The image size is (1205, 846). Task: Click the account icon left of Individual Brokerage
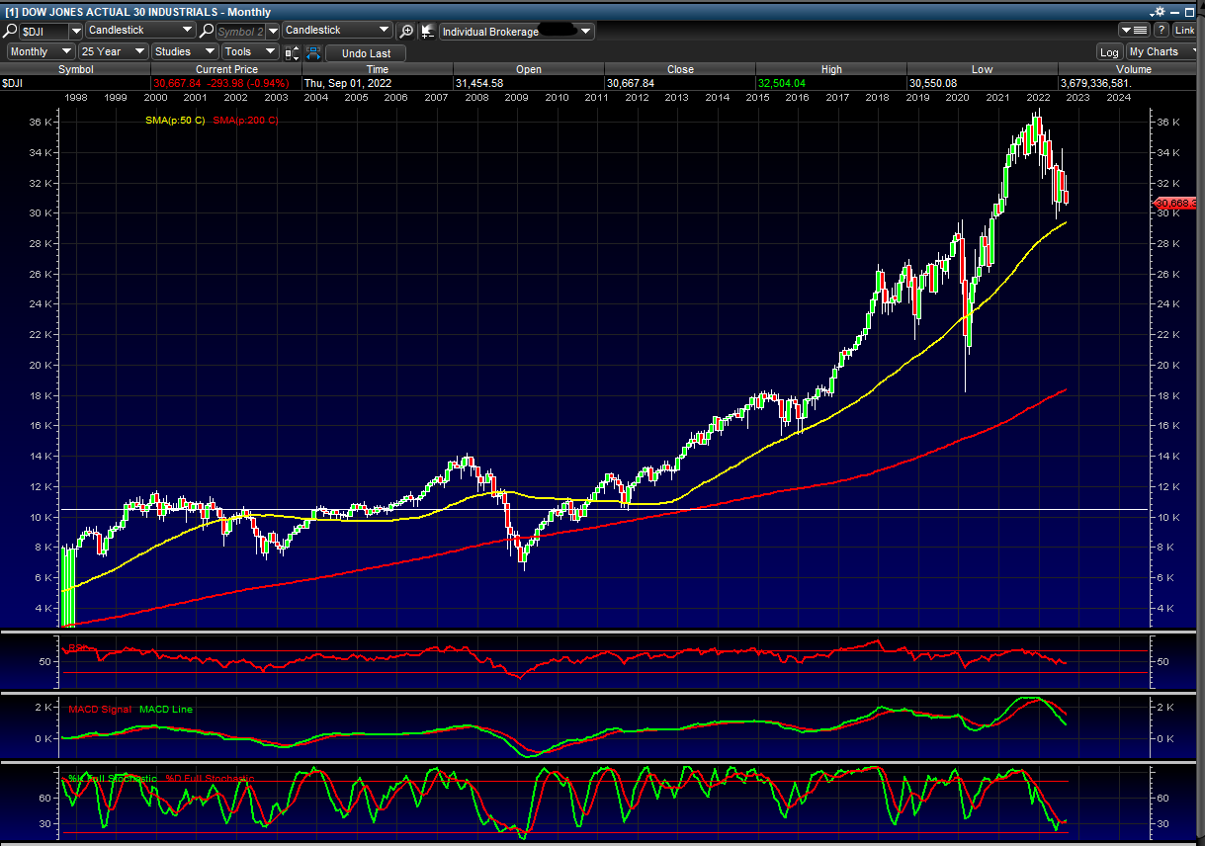[427, 32]
